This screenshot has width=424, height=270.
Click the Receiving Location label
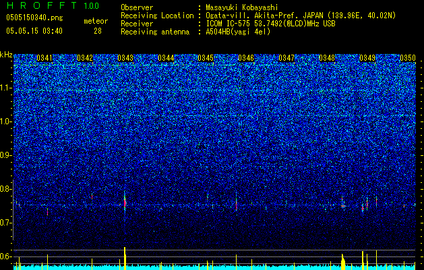(157, 16)
